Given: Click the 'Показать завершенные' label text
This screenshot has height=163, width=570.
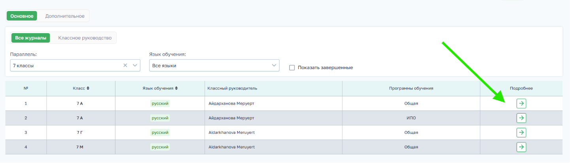Looking at the screenshot, I should 325,67.
